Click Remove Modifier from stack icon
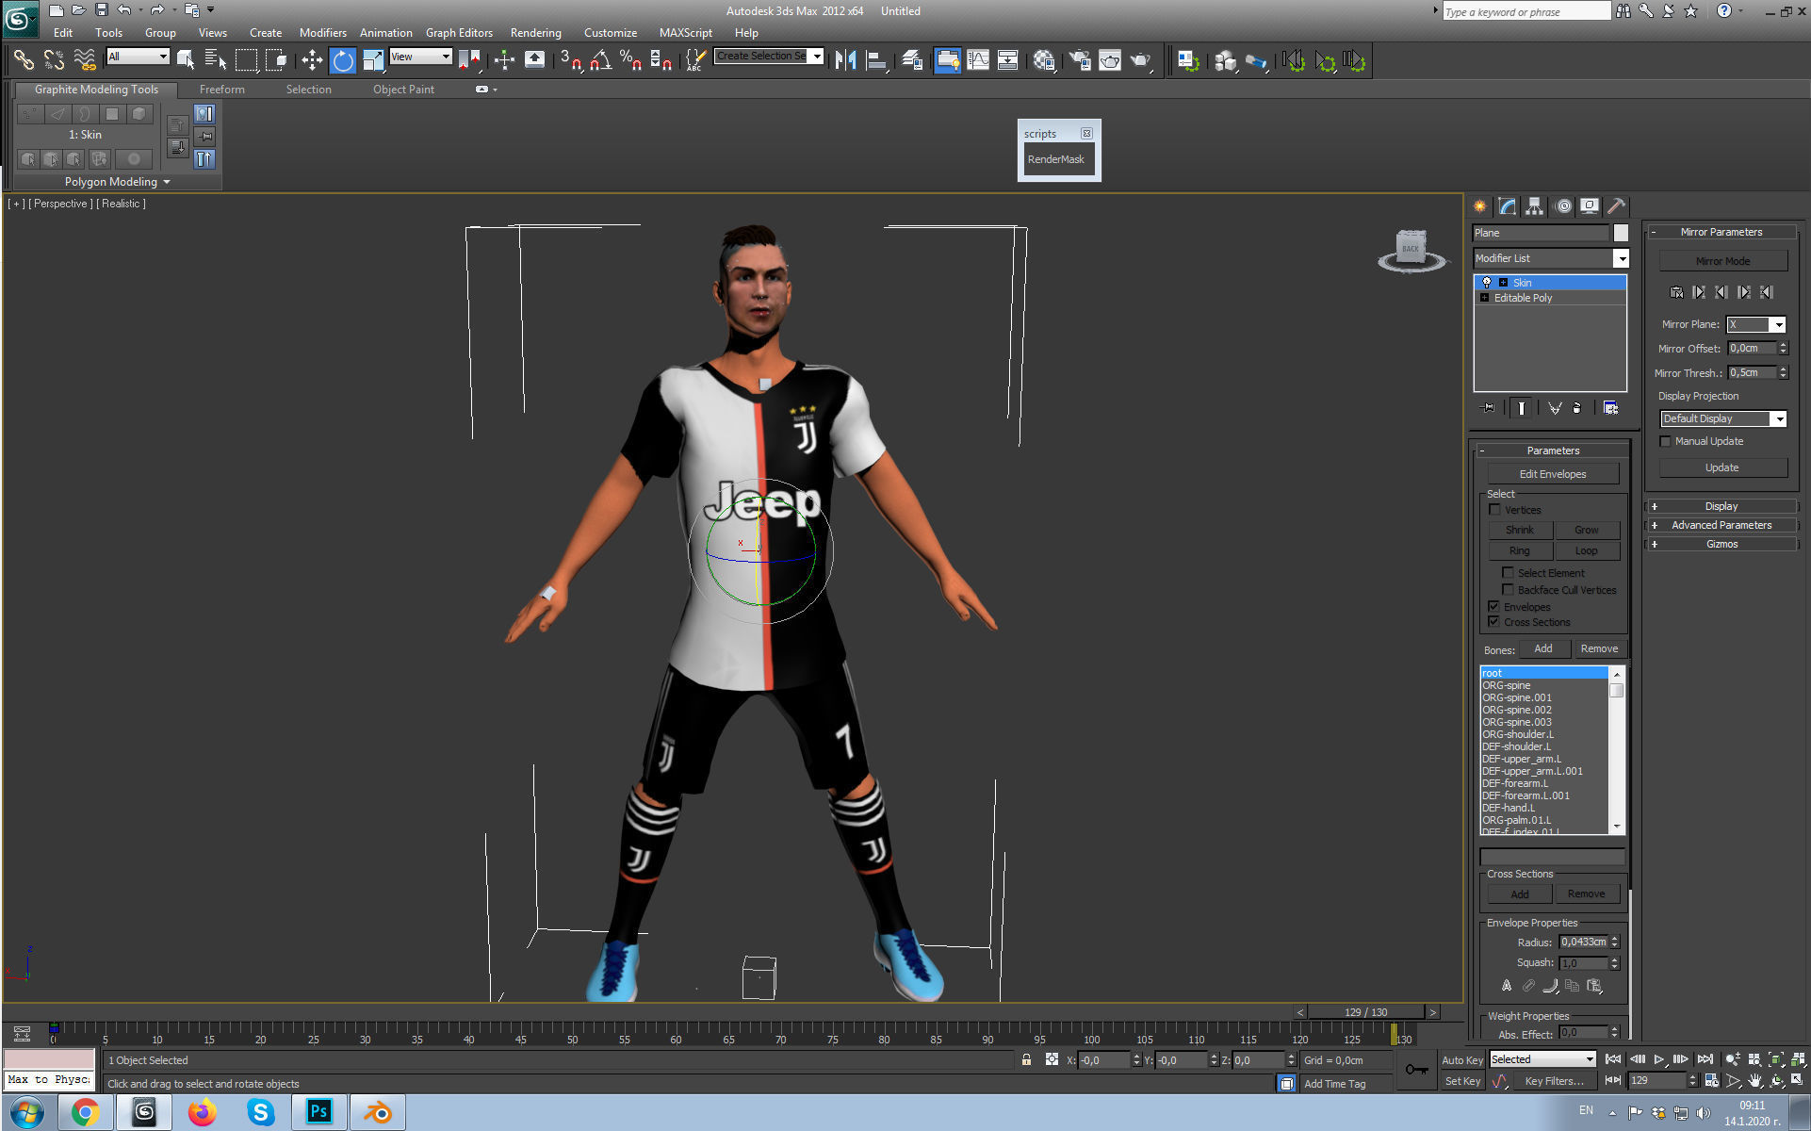The height and width of the screenshot is (1131, 1811). (x=1577, y=408)
